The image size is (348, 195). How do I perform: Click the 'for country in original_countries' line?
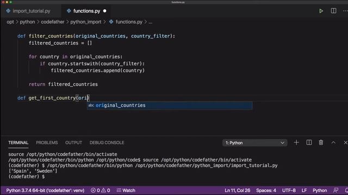(76, 57)
